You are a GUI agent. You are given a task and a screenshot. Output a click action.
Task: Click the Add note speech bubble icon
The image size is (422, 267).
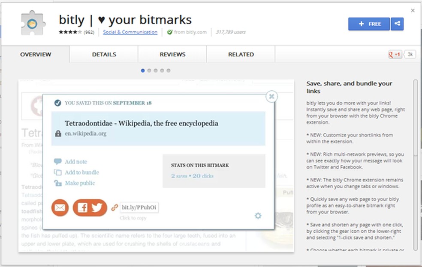click(57, 161)
